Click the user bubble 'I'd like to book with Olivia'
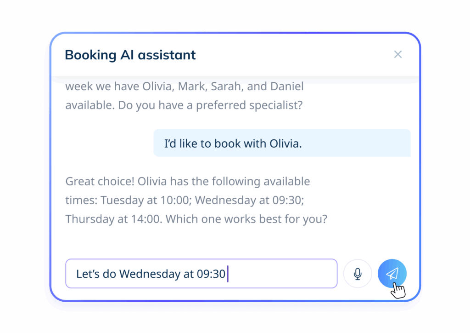Image resolution: width=470 pixels, height=333 pixels. click(281, 143)
